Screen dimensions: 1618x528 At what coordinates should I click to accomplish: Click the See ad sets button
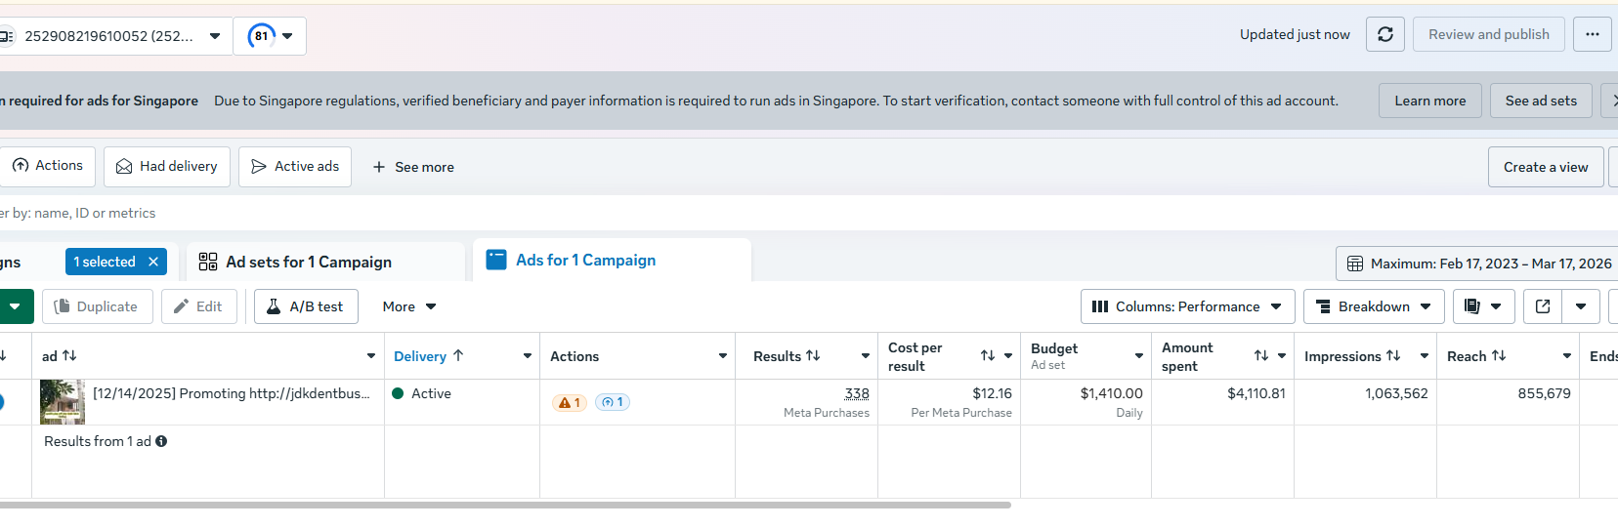coord(1541,101)
